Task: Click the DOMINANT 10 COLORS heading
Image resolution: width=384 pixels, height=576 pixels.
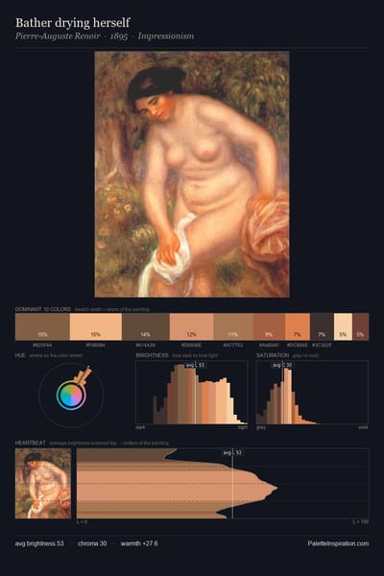Action: [x=43, y=309]
